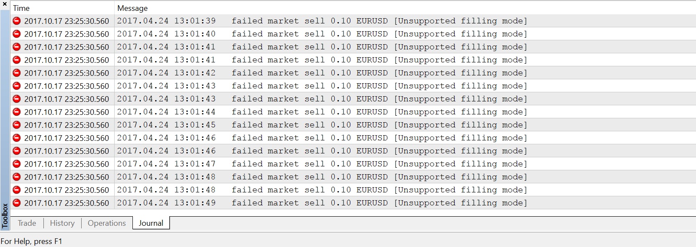Switch to the Trade tab
696x247 pixels.
point(27,223)
